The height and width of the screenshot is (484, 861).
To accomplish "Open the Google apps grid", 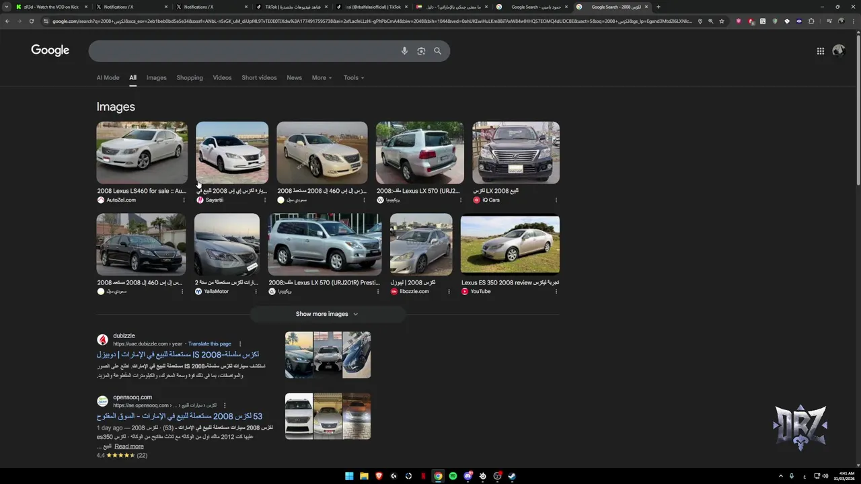I will [x=821, y=51].
